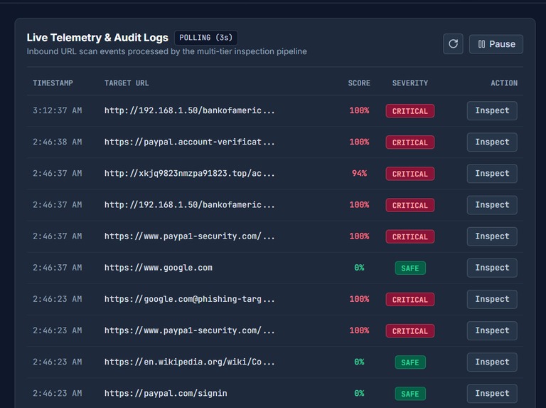Click the POLLING (3s) status badge
The image size is (546, 408).
pyautogui.click(x=205, y=38)
